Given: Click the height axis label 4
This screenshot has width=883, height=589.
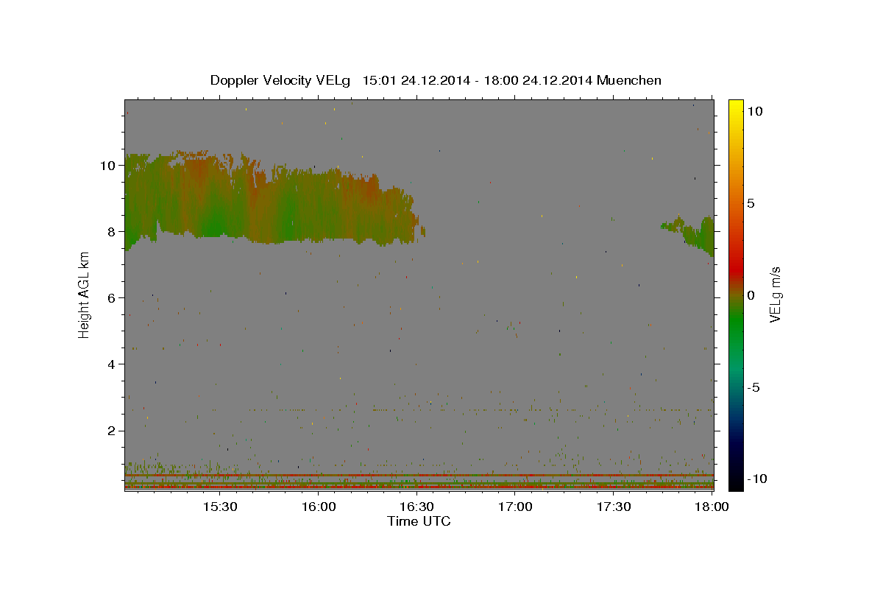Looking at the screenshot, I should (112, 364).
